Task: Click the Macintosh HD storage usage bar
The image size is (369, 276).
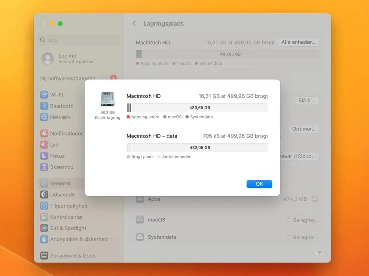Action: tap(197, 108)
